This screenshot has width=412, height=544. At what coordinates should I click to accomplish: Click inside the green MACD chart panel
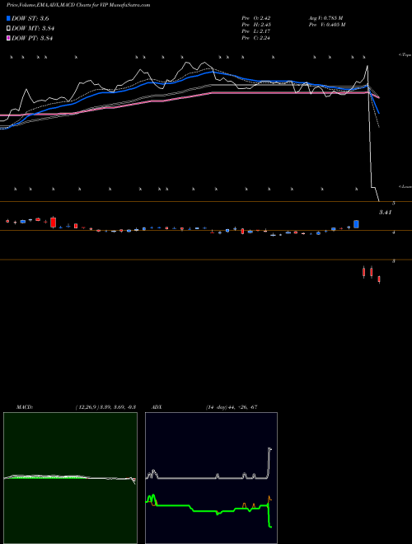coord(70,478)
